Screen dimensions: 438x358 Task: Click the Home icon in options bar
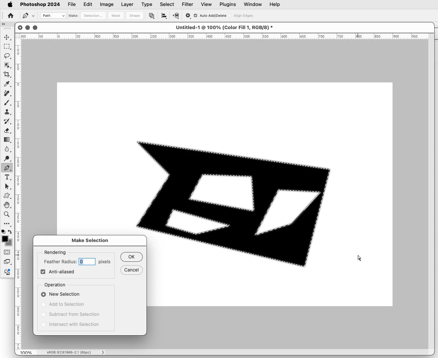coord(10,16)
